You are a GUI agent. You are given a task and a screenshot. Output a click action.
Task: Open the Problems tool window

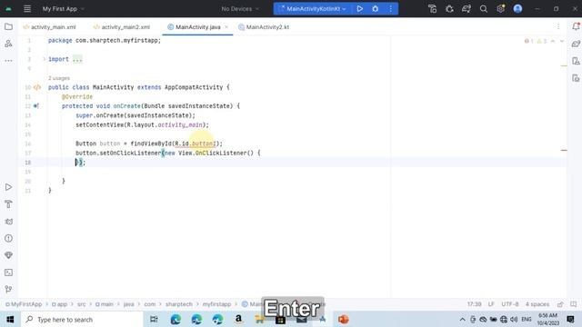(8, 238)
